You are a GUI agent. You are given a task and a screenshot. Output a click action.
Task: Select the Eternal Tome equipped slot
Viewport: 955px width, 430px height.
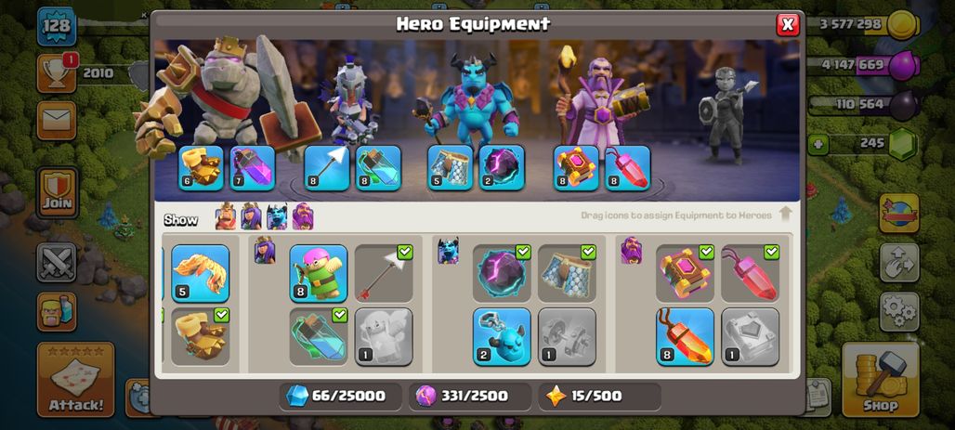coord(576,167)
